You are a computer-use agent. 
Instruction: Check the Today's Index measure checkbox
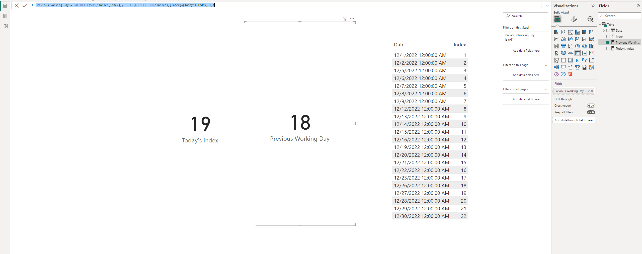pos(608,48)
